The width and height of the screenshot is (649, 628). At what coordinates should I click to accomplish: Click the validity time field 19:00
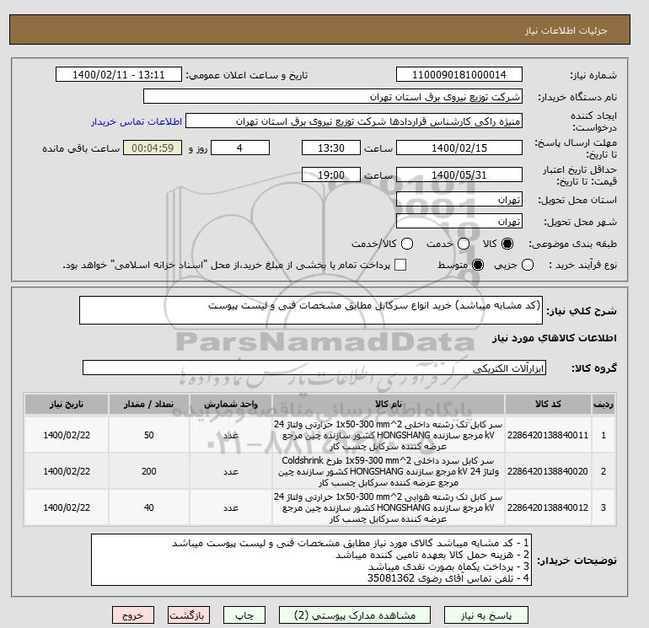[331, 174]
